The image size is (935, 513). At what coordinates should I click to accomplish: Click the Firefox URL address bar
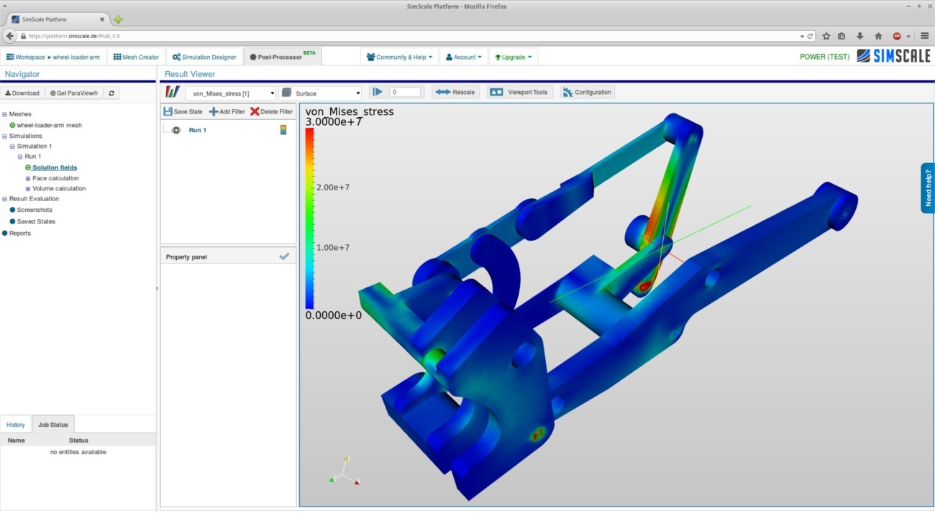coord(410,36)
